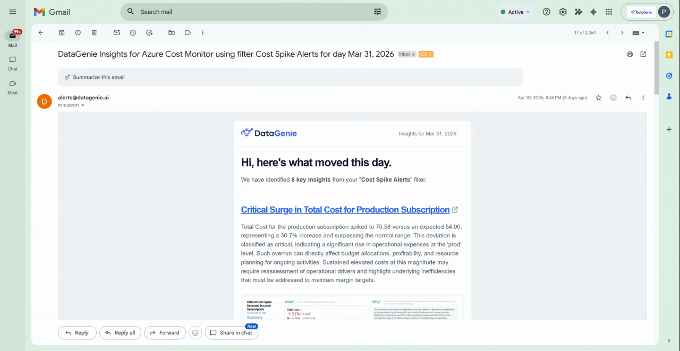This screenshot has width=680, height=351.
Task: Get add-ons plus icon
Action: [x=669, y=129]
